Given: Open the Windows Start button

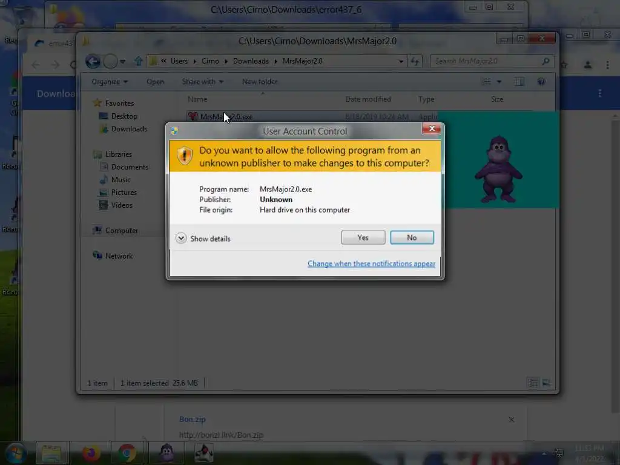Looking at the screenshot, I should point(15,453).
